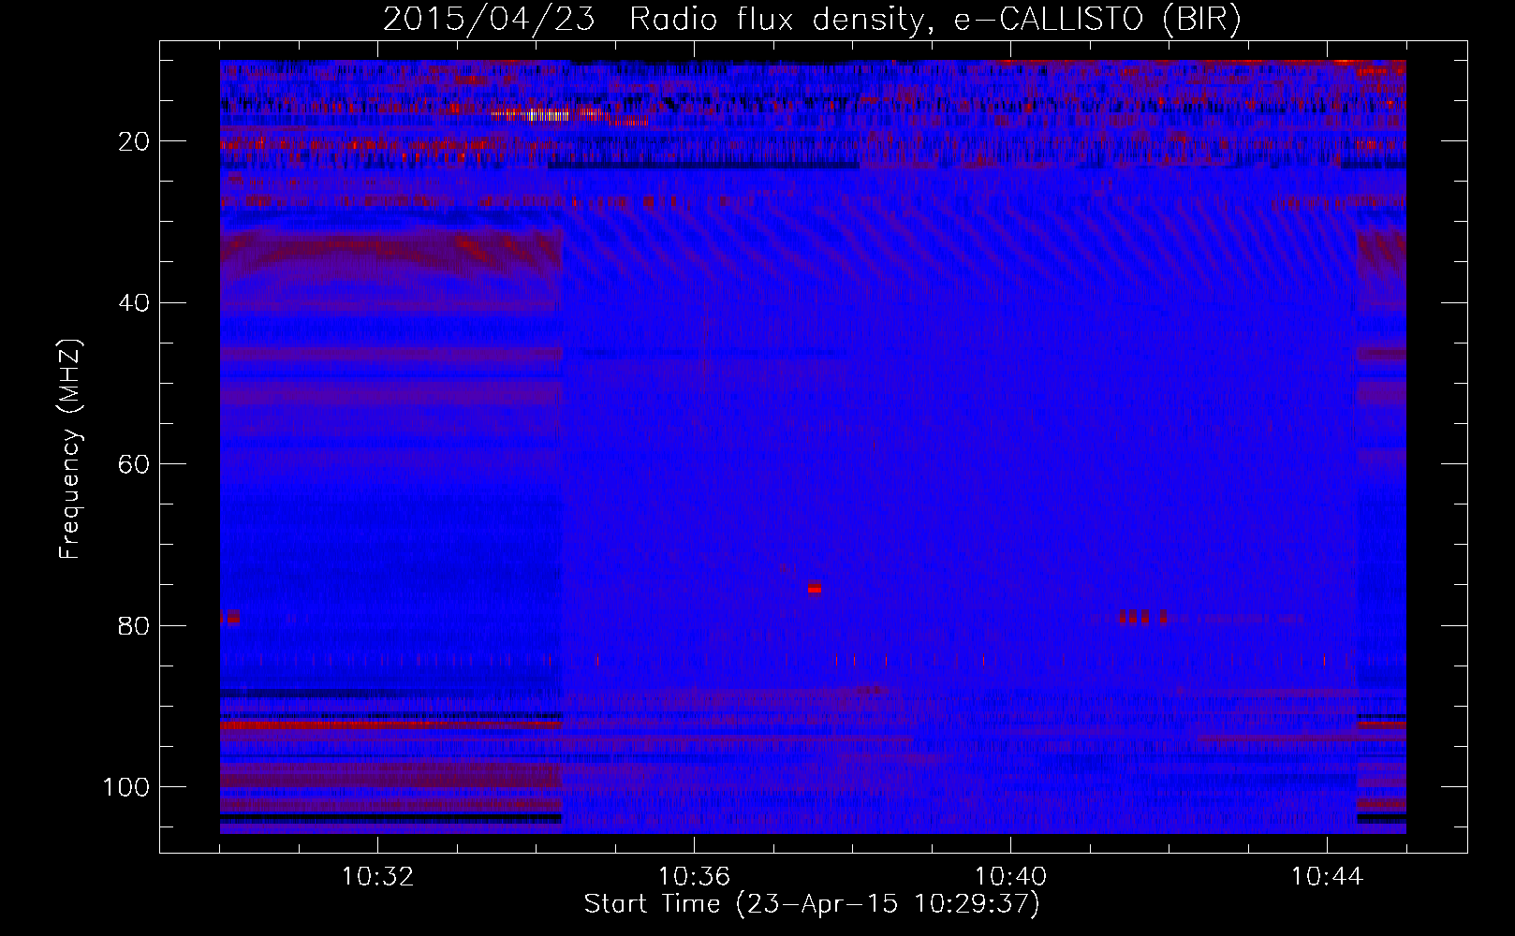Click the red dash cluster near 79 MHz at 10:41
1515x936 pixels.
pyautogui.click(x=1142, y=618)
